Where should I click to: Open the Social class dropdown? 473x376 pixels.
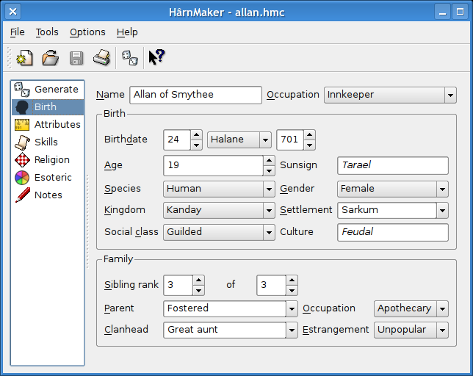pyautogui.click(x=219, y=232)
